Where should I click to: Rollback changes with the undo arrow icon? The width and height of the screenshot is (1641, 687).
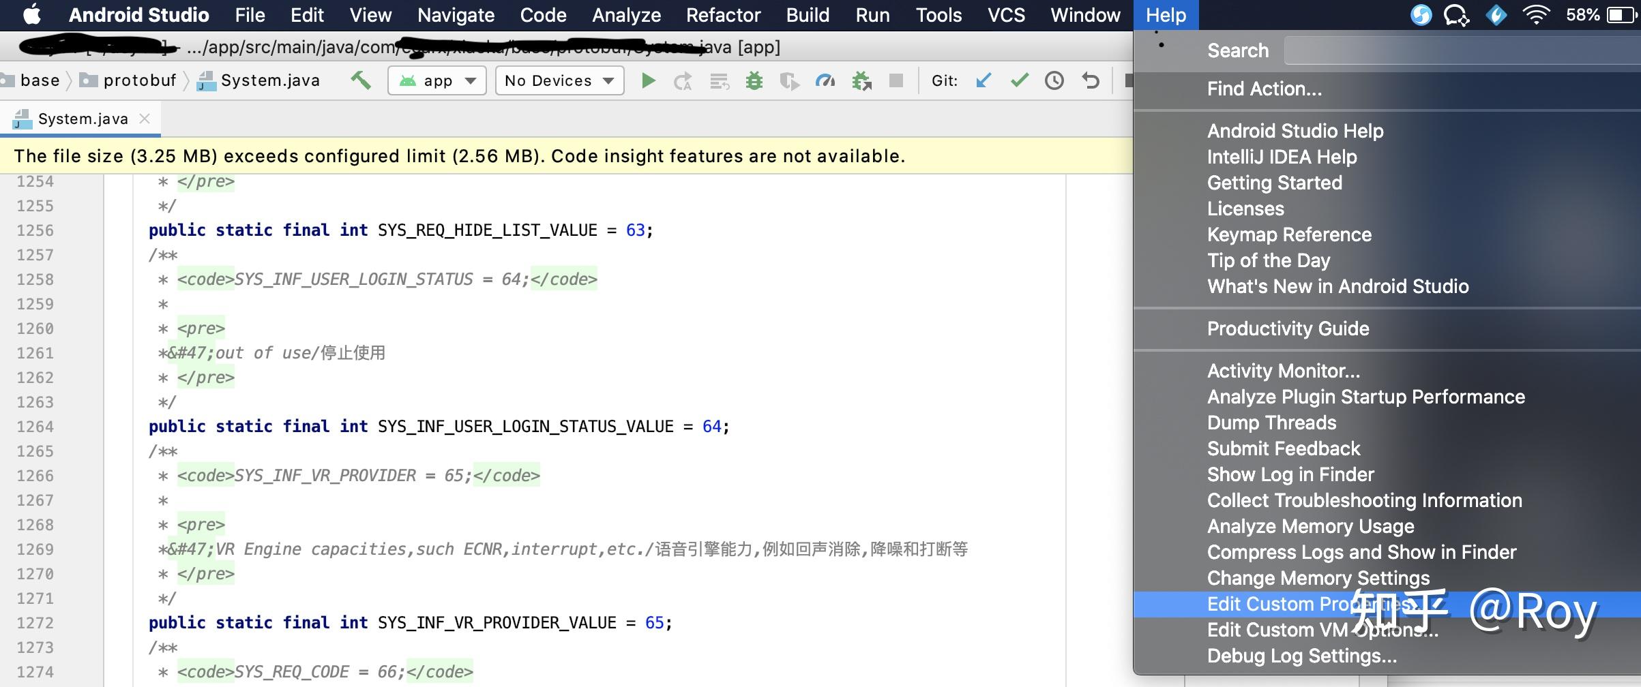click(1091, 80)
